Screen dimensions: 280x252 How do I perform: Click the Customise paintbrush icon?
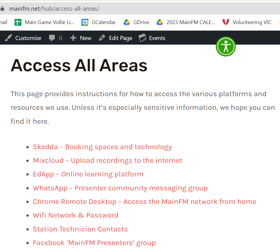[x=8, y=38]
